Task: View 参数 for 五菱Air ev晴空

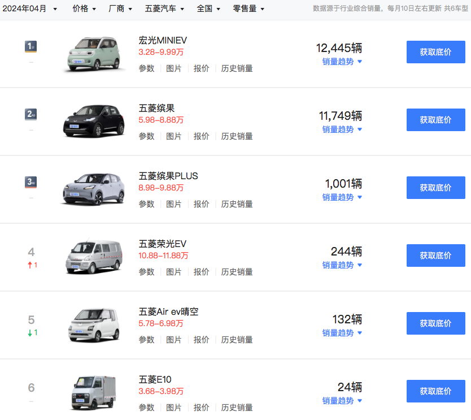Action: tap(147, 340)
